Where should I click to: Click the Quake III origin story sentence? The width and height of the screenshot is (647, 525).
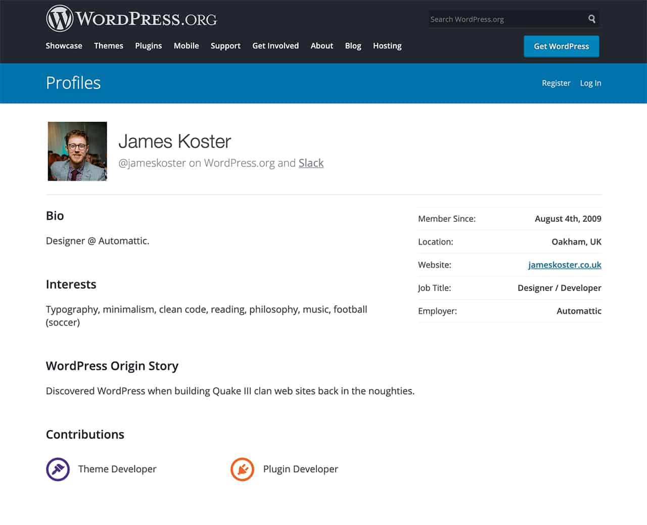pos(230,391)
